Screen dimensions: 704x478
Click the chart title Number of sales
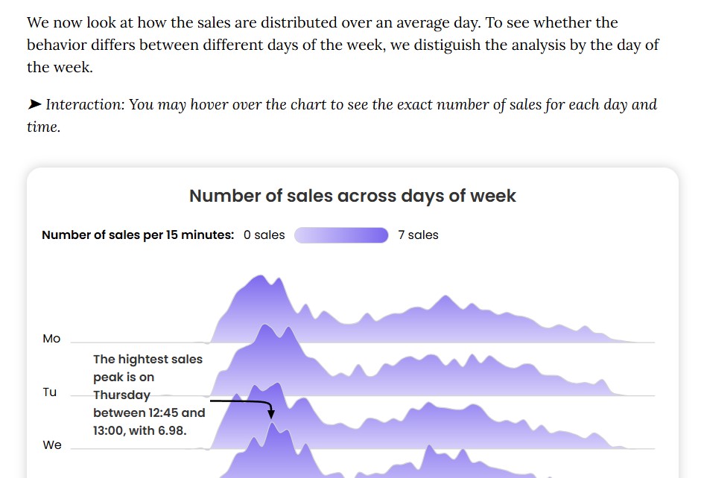(x=352, y=196)
